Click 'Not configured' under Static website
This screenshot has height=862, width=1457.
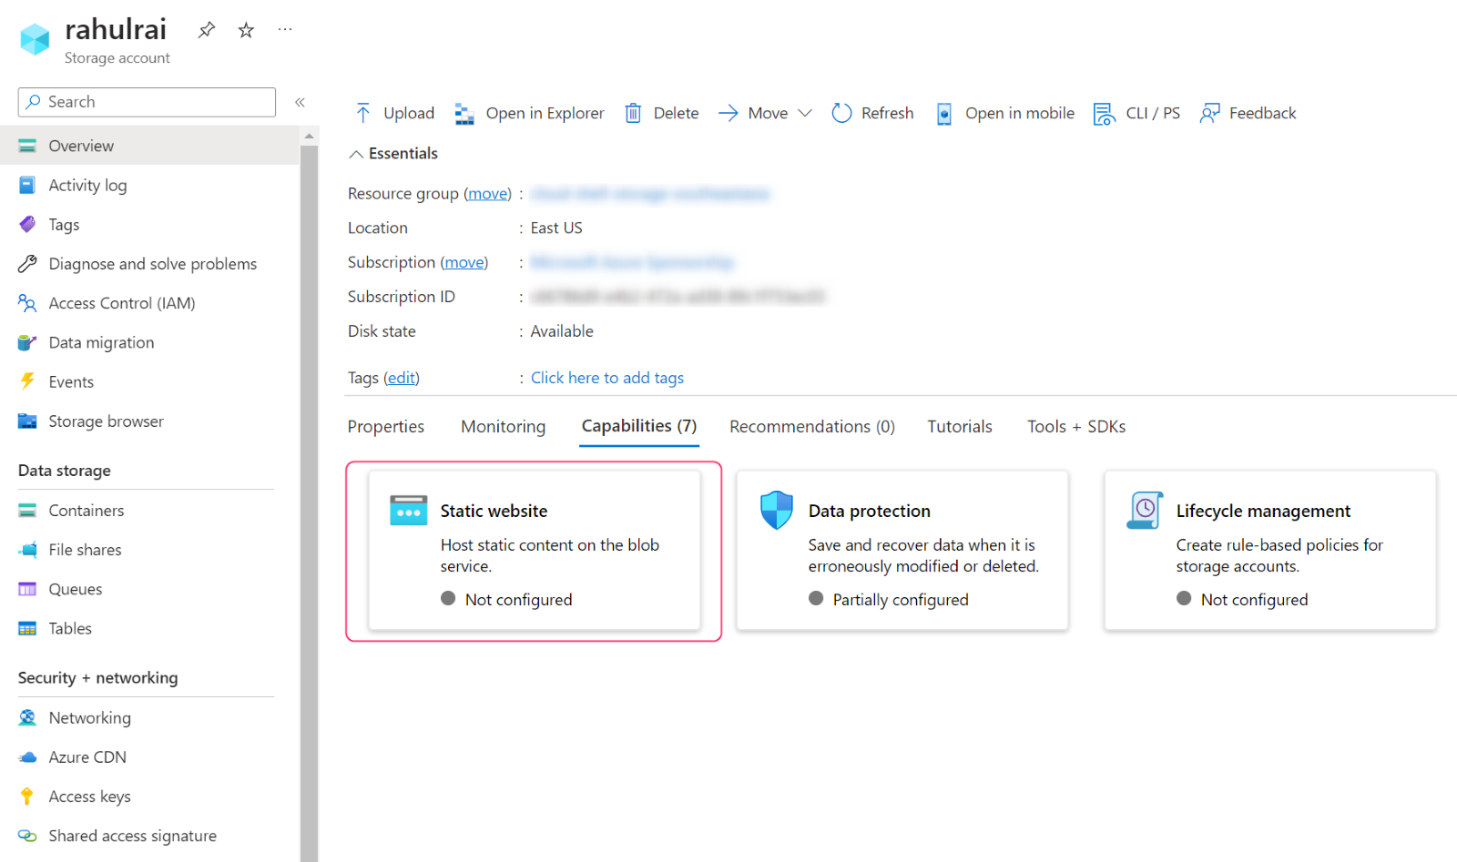pos(519,600)
